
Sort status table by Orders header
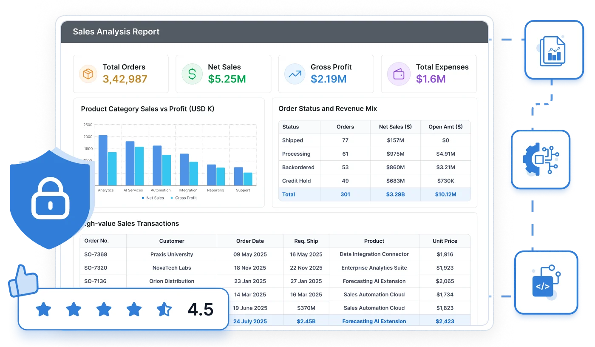click(x=345, y=127)
